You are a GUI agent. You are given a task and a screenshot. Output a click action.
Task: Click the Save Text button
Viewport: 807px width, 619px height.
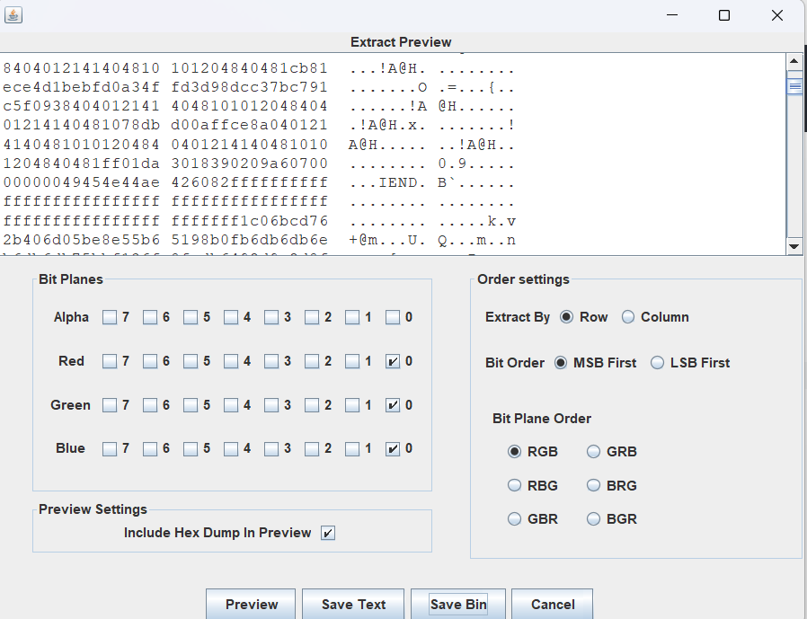pyautogui.click(x=353, y=604)
